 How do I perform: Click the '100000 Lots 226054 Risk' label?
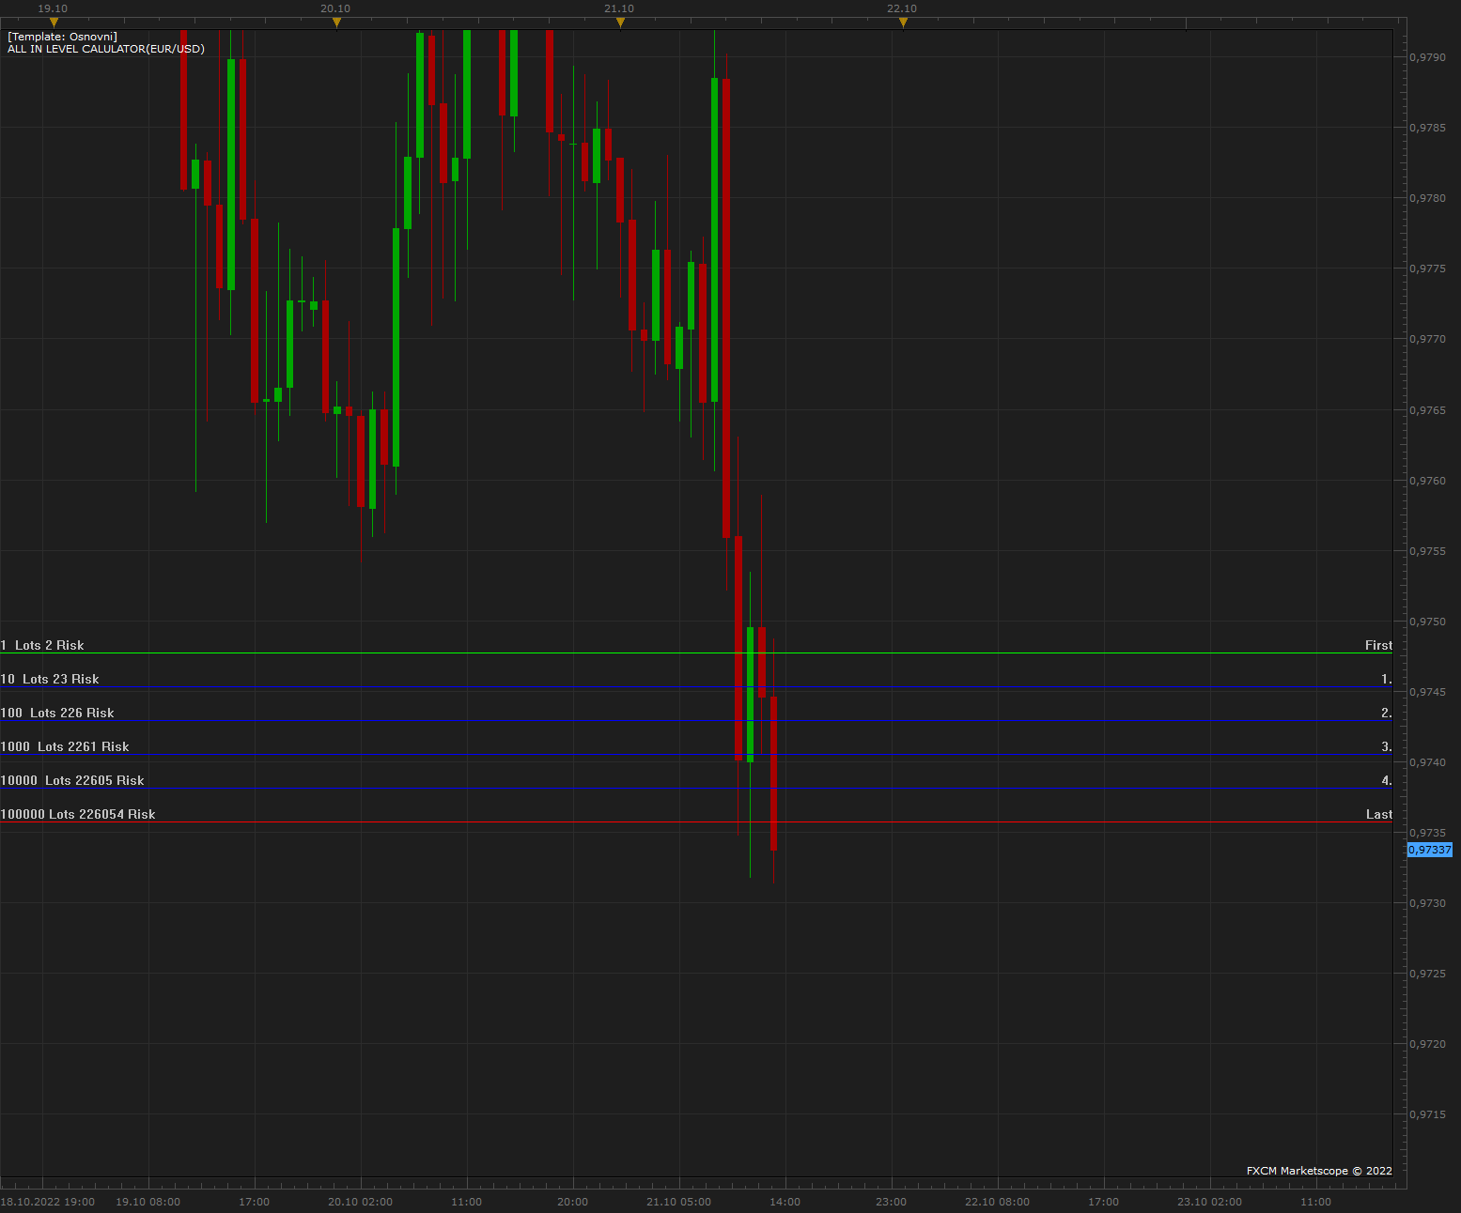pyautogui.click(x=78, y=814)
